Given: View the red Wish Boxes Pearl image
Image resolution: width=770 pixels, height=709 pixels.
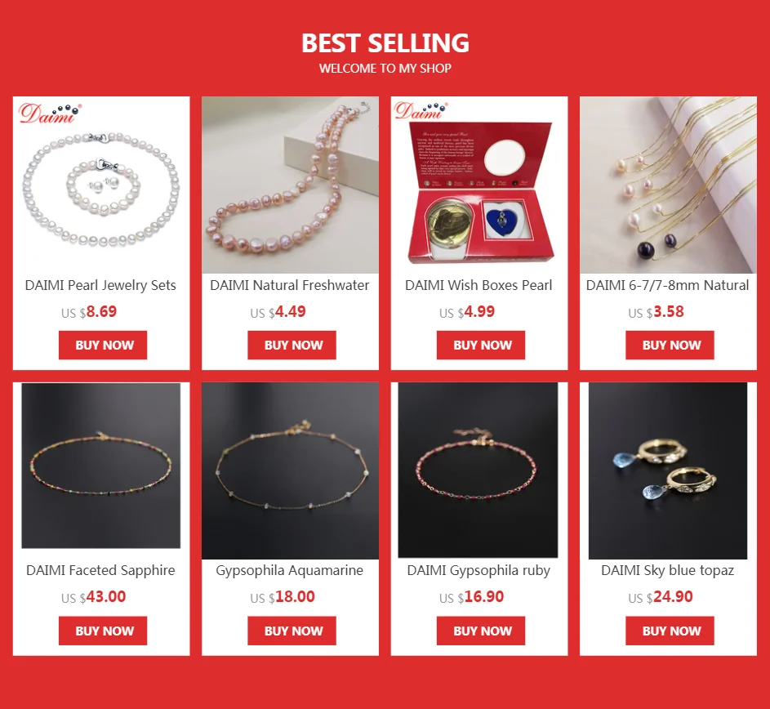Looking at the screenshot, I should [x=479, y=185].
